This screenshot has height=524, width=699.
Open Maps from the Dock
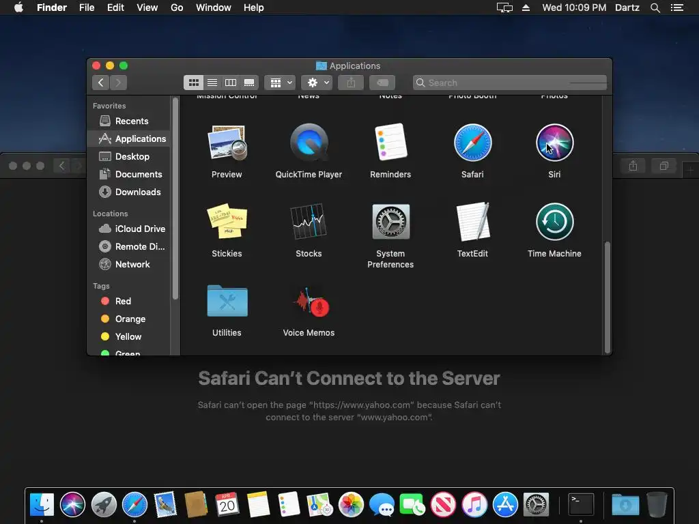click(x=320, y=504)
